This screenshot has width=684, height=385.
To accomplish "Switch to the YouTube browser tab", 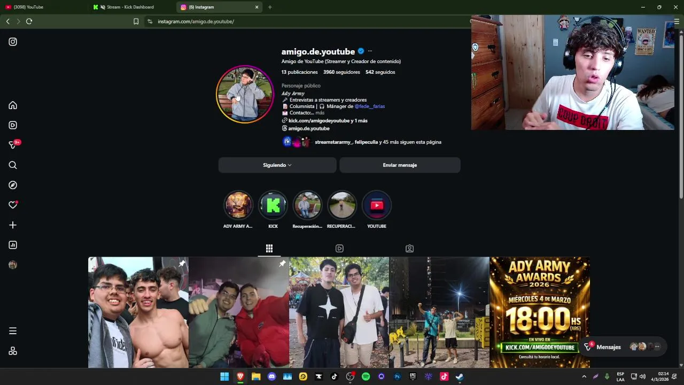I will coord(44,7).
